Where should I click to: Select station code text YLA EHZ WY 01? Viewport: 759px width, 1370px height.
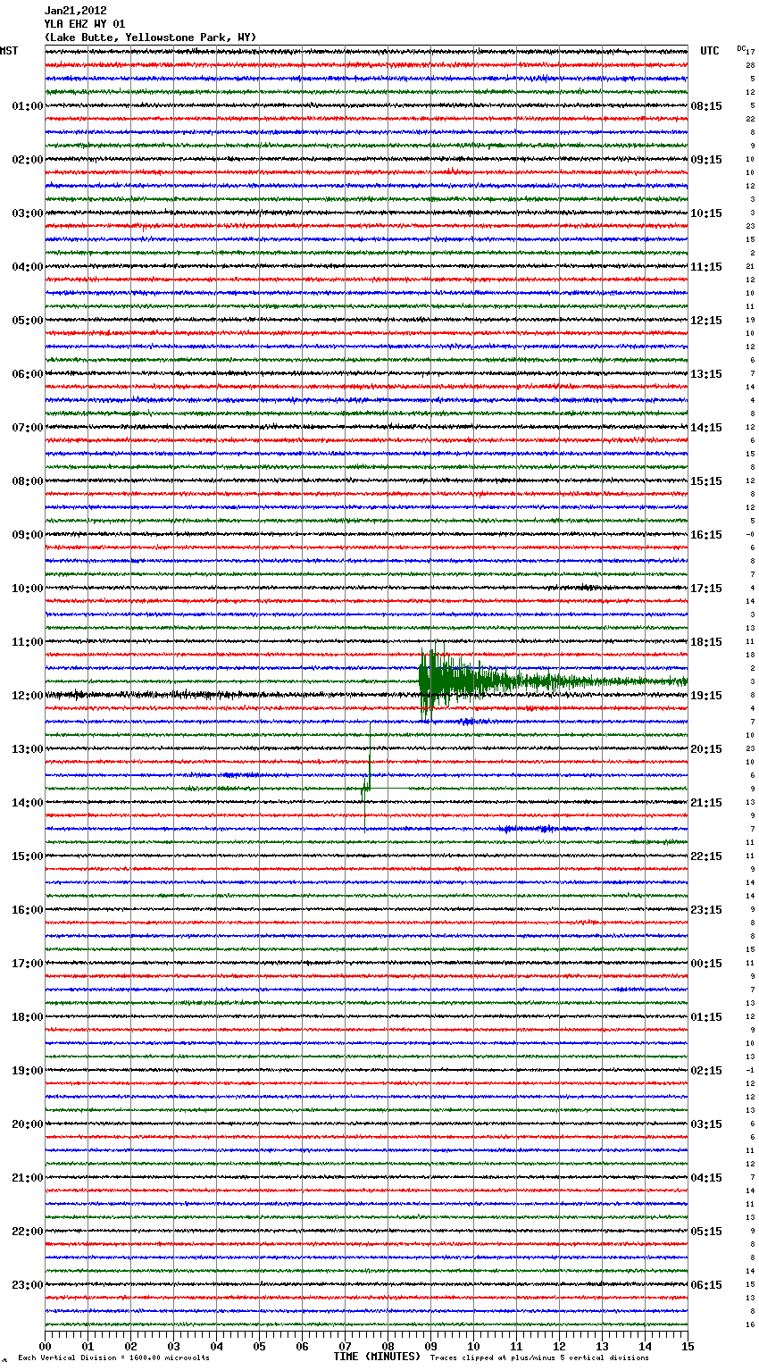85,24
